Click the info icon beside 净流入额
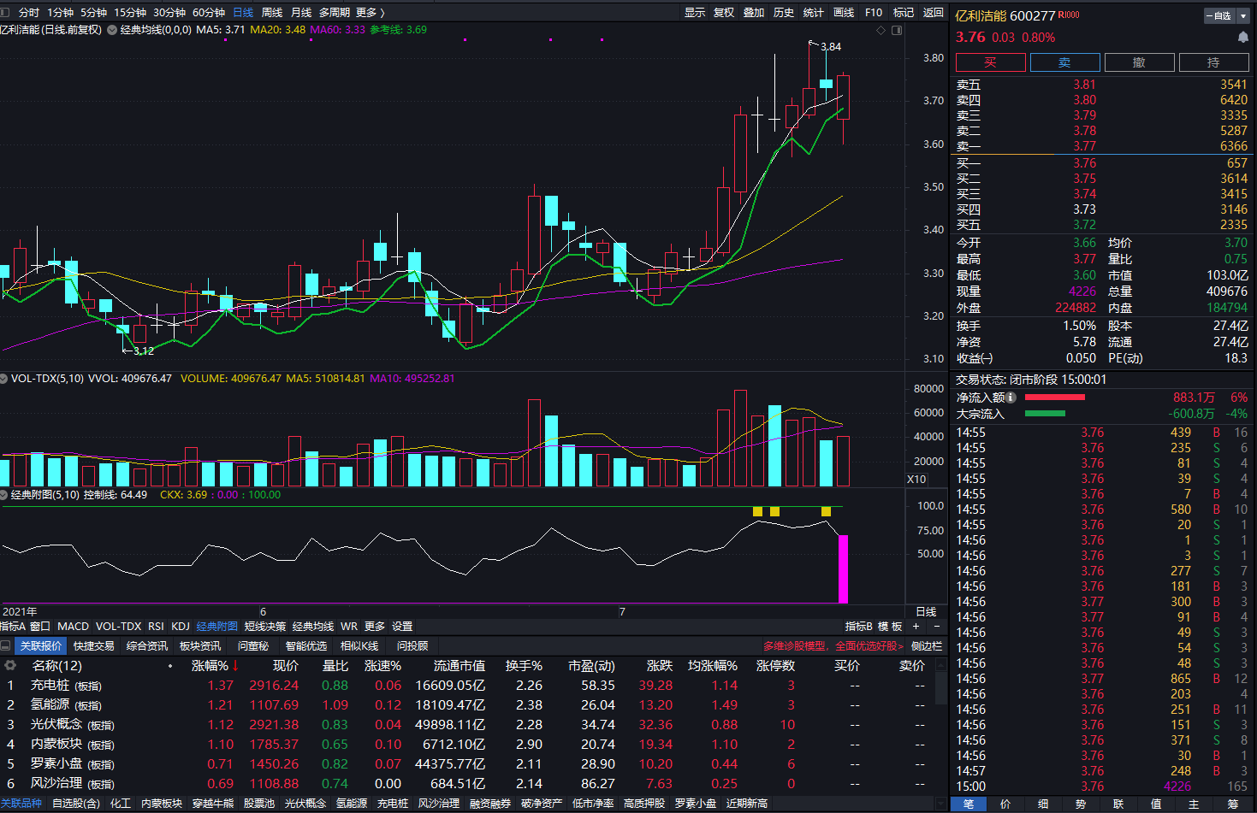 (1011, 398)
